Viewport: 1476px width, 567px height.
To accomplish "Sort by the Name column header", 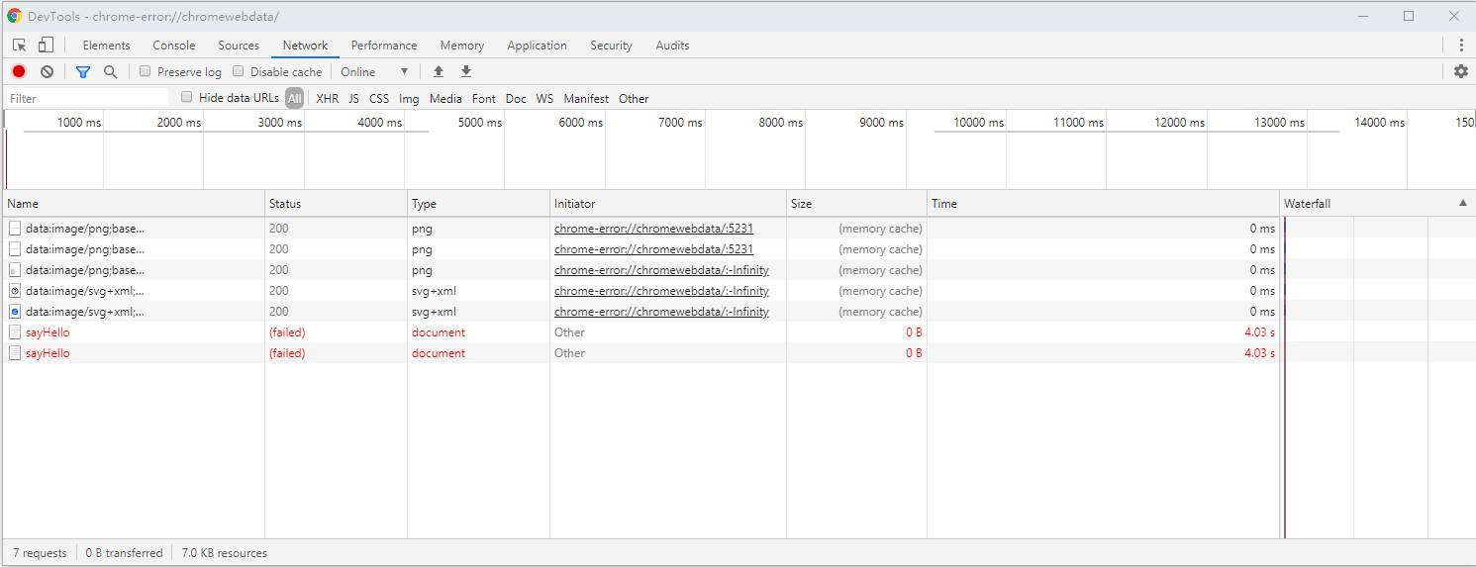I will (x=133, y=203).
